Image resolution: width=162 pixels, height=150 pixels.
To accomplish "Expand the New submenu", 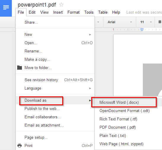I will (x=55, y=35).
